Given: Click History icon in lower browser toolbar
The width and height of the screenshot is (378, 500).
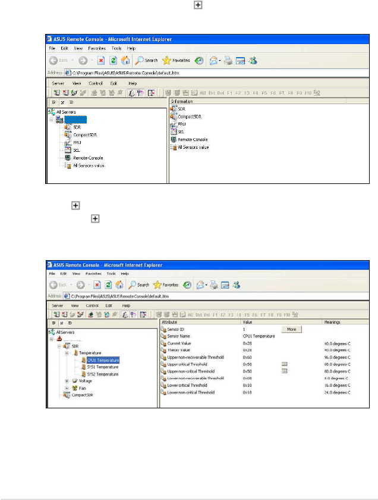Looking at the screenshot, I should [187, 285].
